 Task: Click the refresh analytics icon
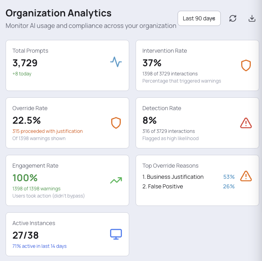pyautogui.click(x=232, y=18)
